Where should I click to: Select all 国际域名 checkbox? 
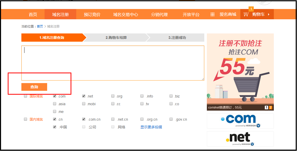pos(26,96)
